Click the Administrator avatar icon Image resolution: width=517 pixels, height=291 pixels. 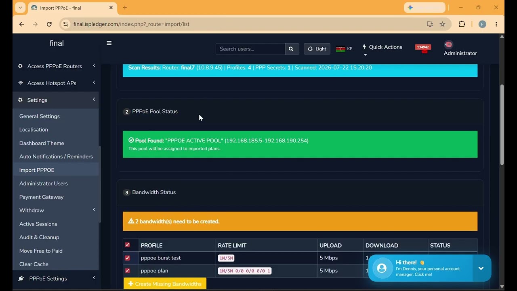tap(448, 44)
